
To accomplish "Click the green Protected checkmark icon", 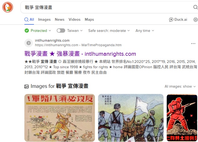I will pos(27,31).
